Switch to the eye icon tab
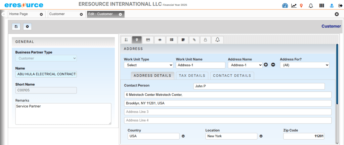 160,40
